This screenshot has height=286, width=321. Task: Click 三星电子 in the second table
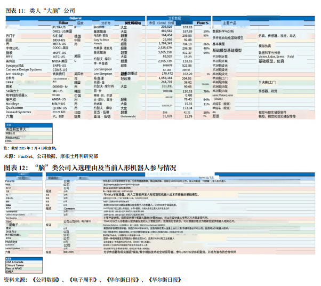click(12, 225)
